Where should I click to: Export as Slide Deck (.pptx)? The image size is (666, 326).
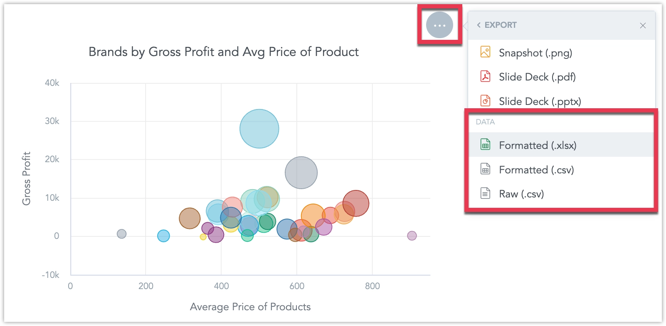[540, 102]
